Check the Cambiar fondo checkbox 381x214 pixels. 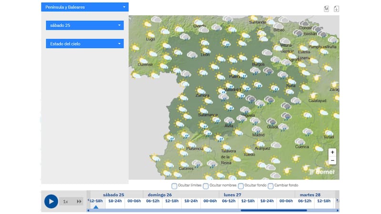(271, 186)
